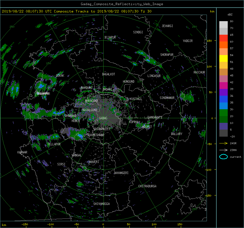Image resolution: width=244 pixels, height=228 pixels.
Task: Click the GADAG radar center label
Action: [103, 118]
